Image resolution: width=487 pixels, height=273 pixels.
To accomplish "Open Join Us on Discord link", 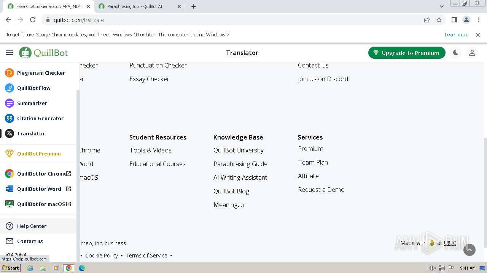I will coord(323,79).
